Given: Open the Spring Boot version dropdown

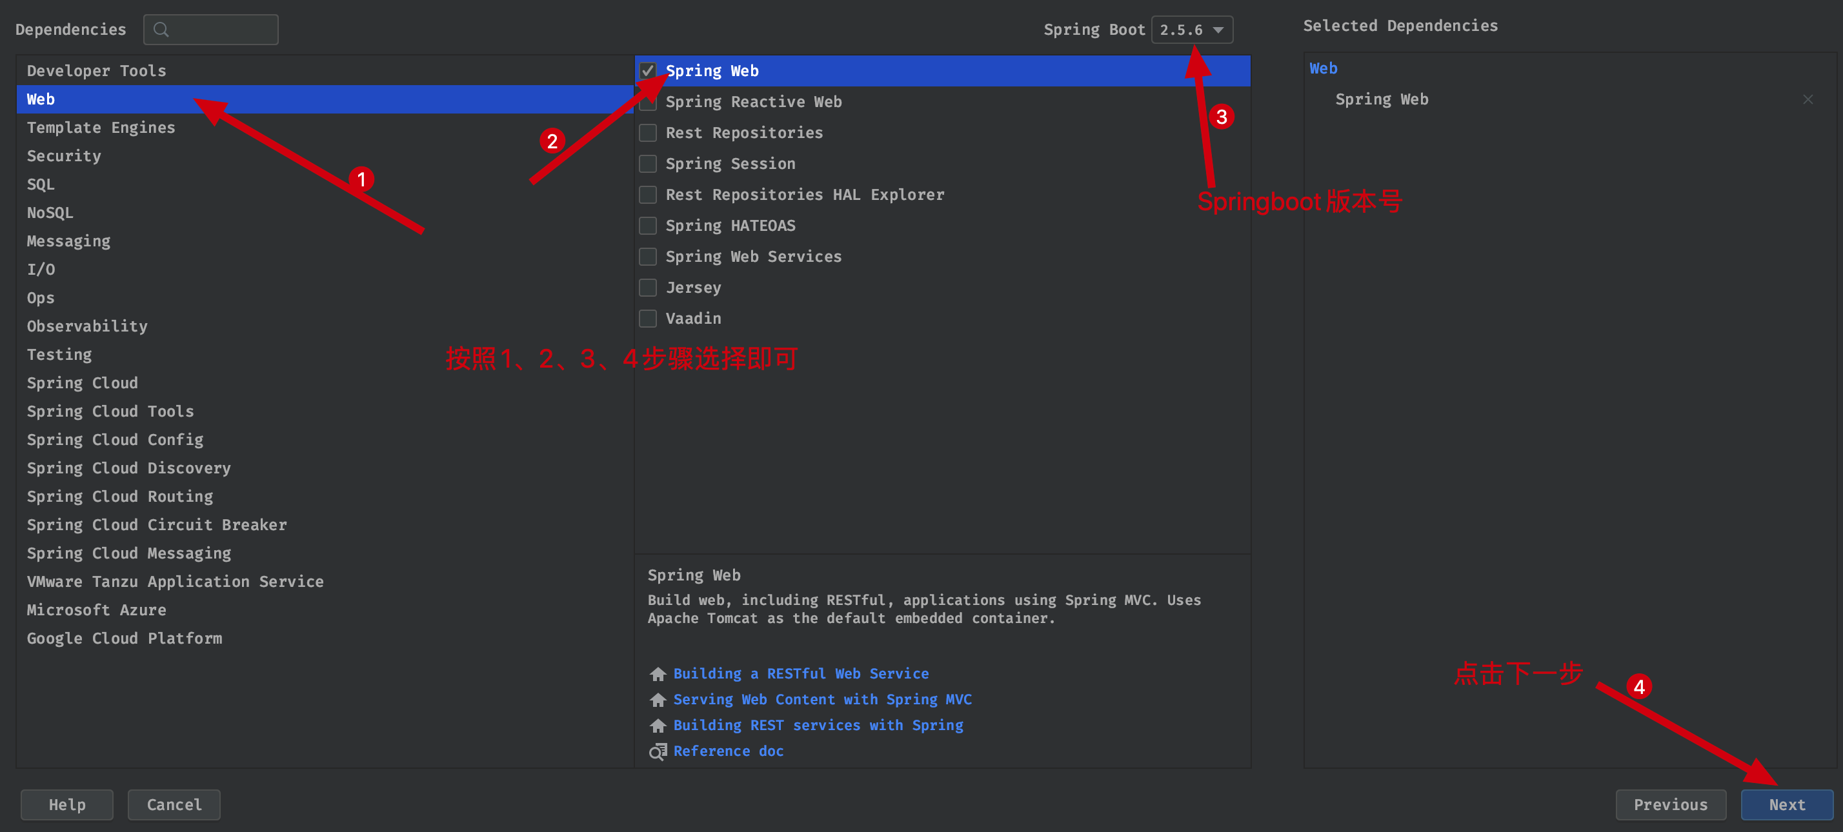Looking at the screenshot, I should coord(1192,29).
